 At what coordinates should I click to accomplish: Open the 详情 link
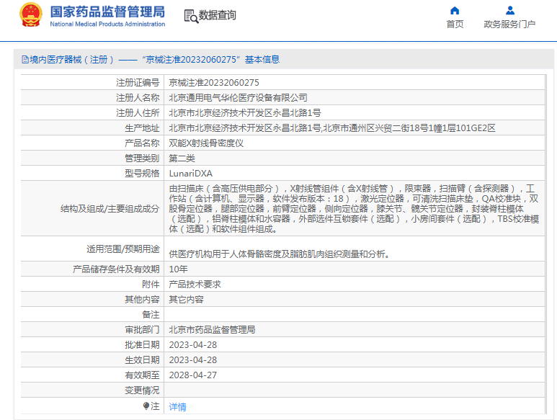pyautogui.click(x=177, y=406)
